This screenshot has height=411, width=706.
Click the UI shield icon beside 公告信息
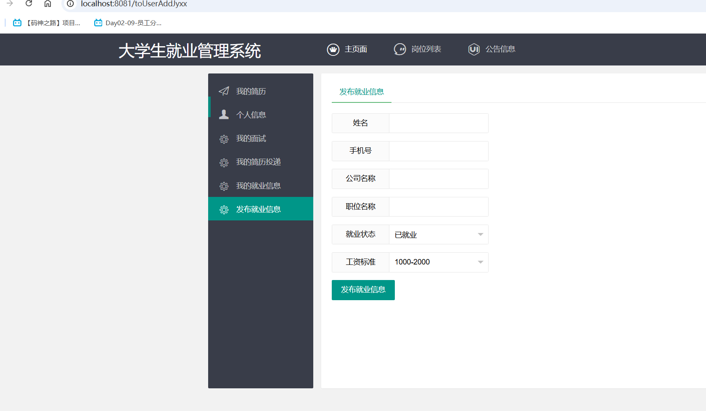tap(474, 50)
